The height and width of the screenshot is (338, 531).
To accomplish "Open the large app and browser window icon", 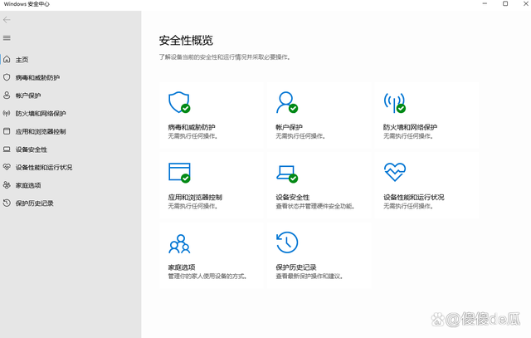I will coord(179,173).
